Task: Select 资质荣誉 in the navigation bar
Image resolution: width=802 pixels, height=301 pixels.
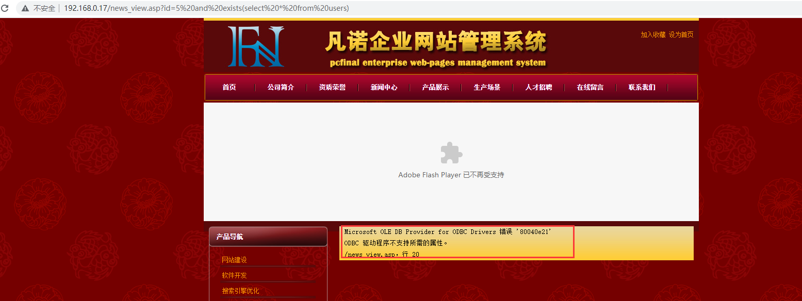Action: [332, 87]
